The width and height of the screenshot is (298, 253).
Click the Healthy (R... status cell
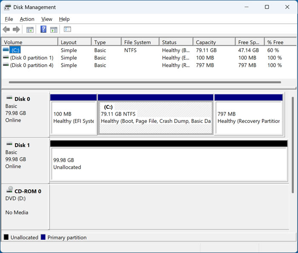click(176, 65)
